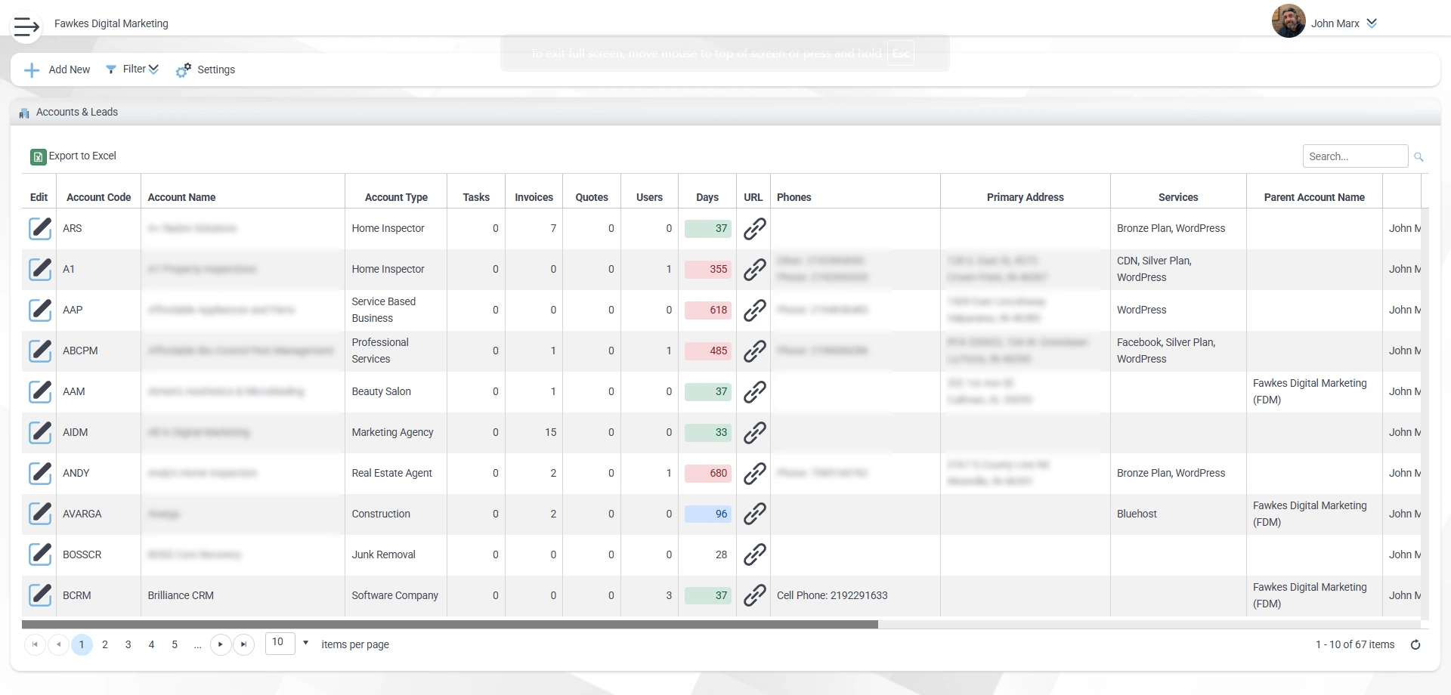This screenshot has width=1451, height=695.
Task: Open the URL link icon on the BOSSCR row
Action: 754,554
